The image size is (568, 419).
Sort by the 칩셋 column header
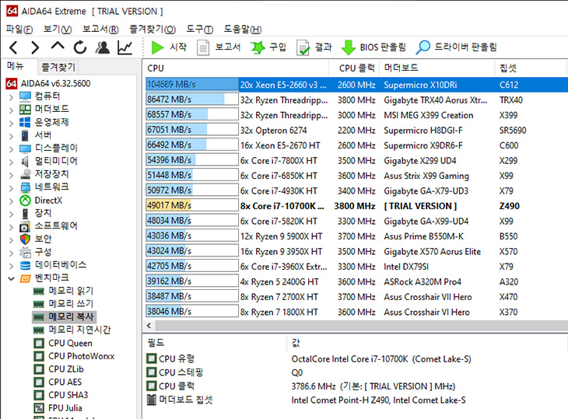531,68
